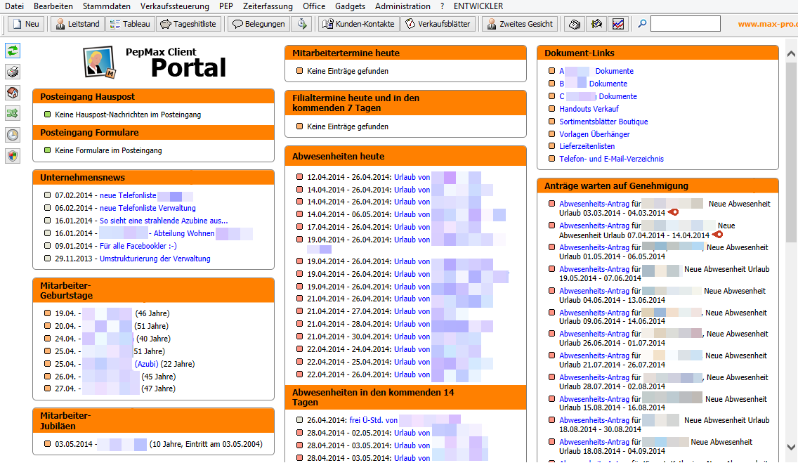Screen dimensions: 798x463
Task: Click the house icon in left sidebar
Action: tap(13, 93)
